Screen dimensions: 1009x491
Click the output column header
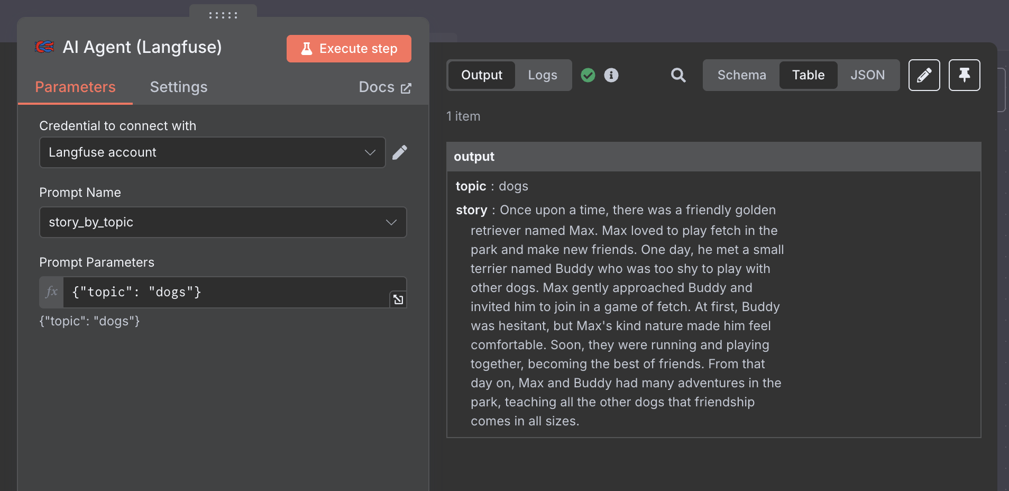(714, 157)
